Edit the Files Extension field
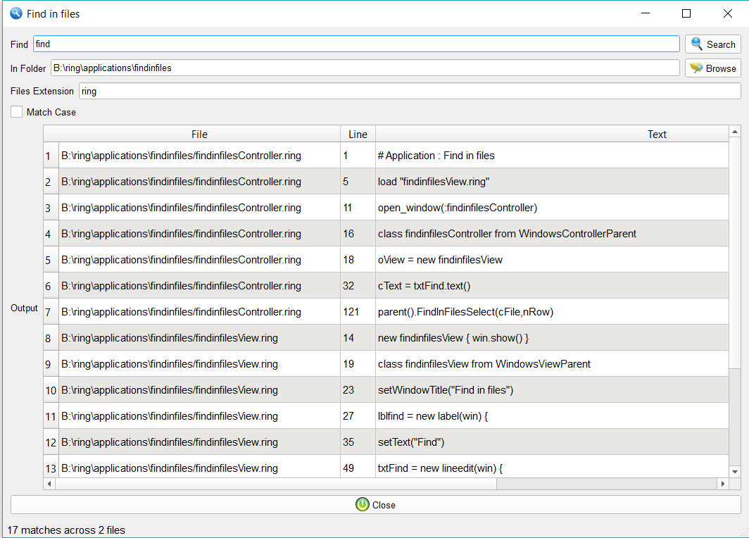 (x=409, y=92)
